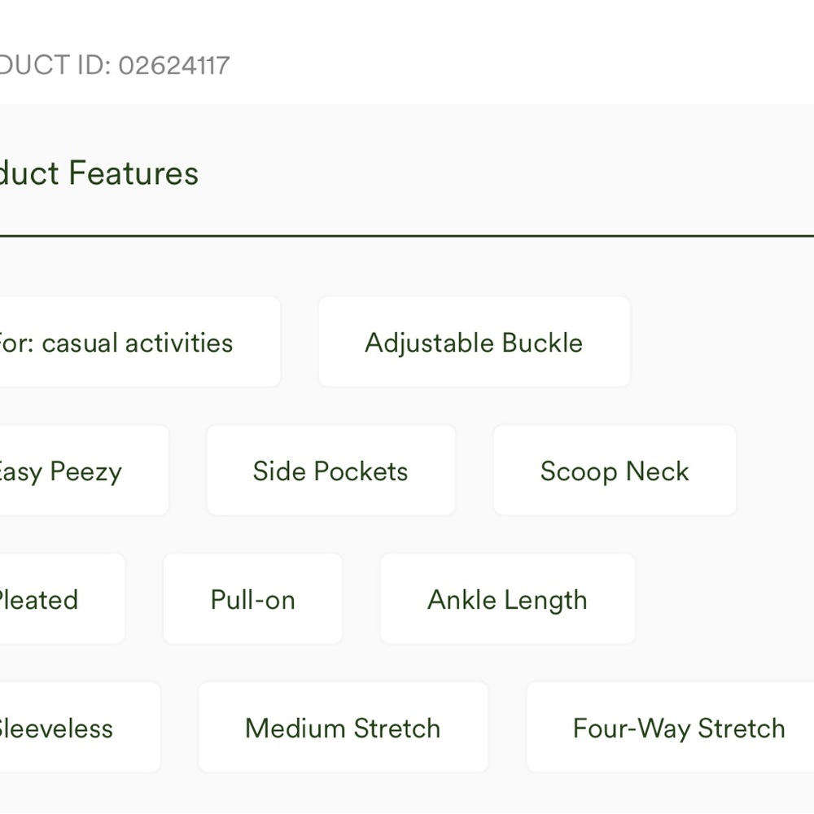Choose the Side Pockets feature tag
Screen dimensions: 814x814
(x=330, y=471)
